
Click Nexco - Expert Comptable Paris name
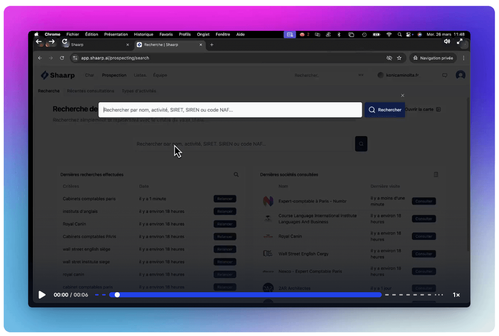[x=310, y=271]
